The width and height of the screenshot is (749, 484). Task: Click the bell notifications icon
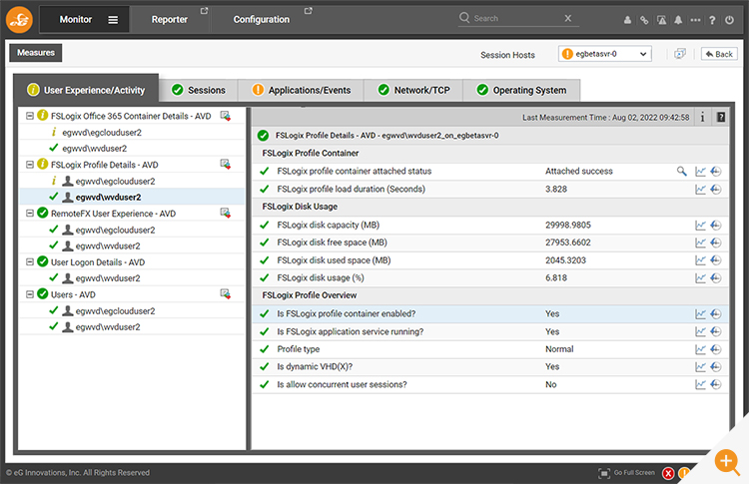click(678, 20)
